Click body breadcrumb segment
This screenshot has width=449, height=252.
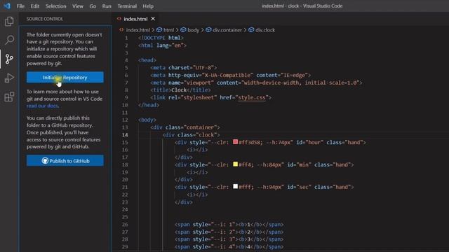(x=194, y=30)
